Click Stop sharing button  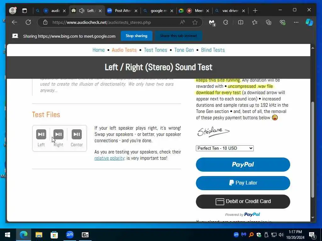(x=136, y=36)
